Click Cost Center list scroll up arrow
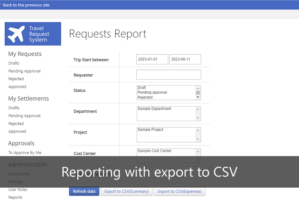This screenshot has height=203, width=299. tap(198, 151)
